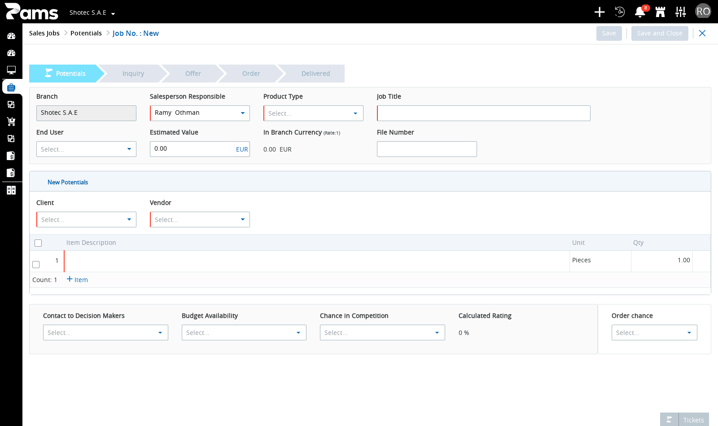
Task: Open the Contact to Decision Makers dropdown
Action: pos(105,332)
